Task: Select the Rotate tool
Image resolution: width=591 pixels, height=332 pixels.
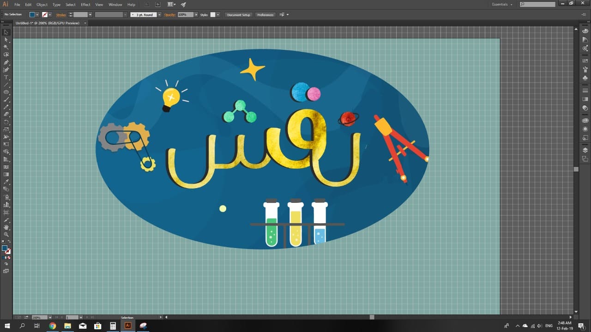Action: 6,122
